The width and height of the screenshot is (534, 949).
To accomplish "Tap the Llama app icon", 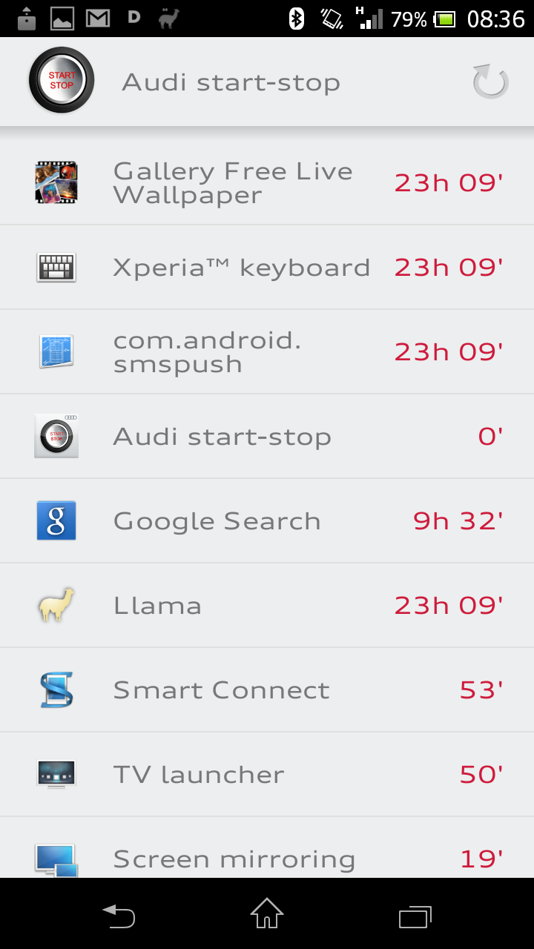I will coord(56,605).
